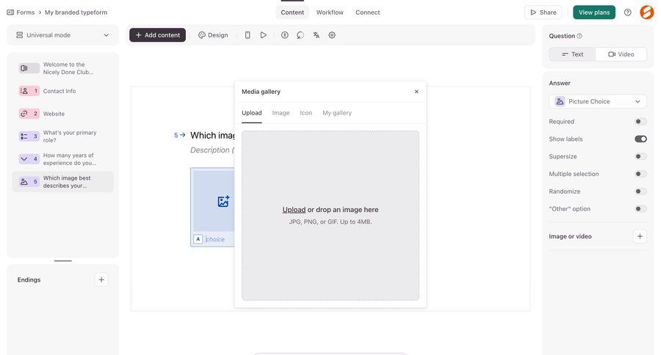This screenshot has width=661, height=355.
Task: Switch question type to Text
Action: pyautogui.click(x=572, y=54)
